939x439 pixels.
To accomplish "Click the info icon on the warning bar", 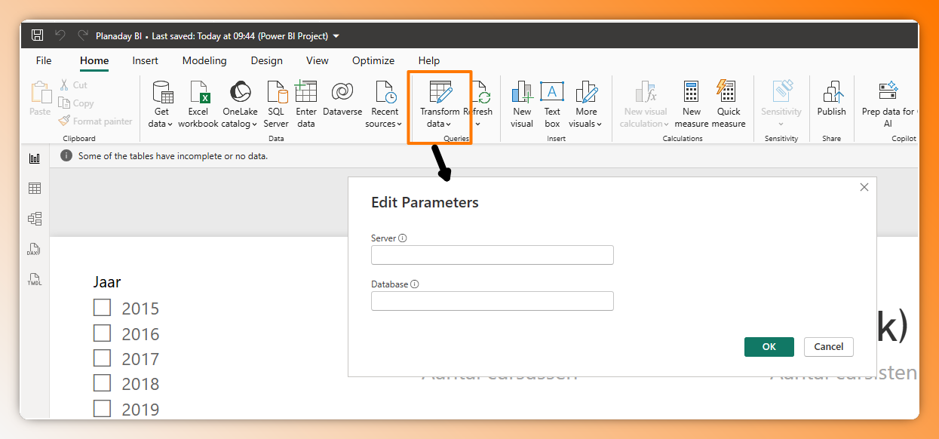I will pyautogui.click(x=66, y=155).
